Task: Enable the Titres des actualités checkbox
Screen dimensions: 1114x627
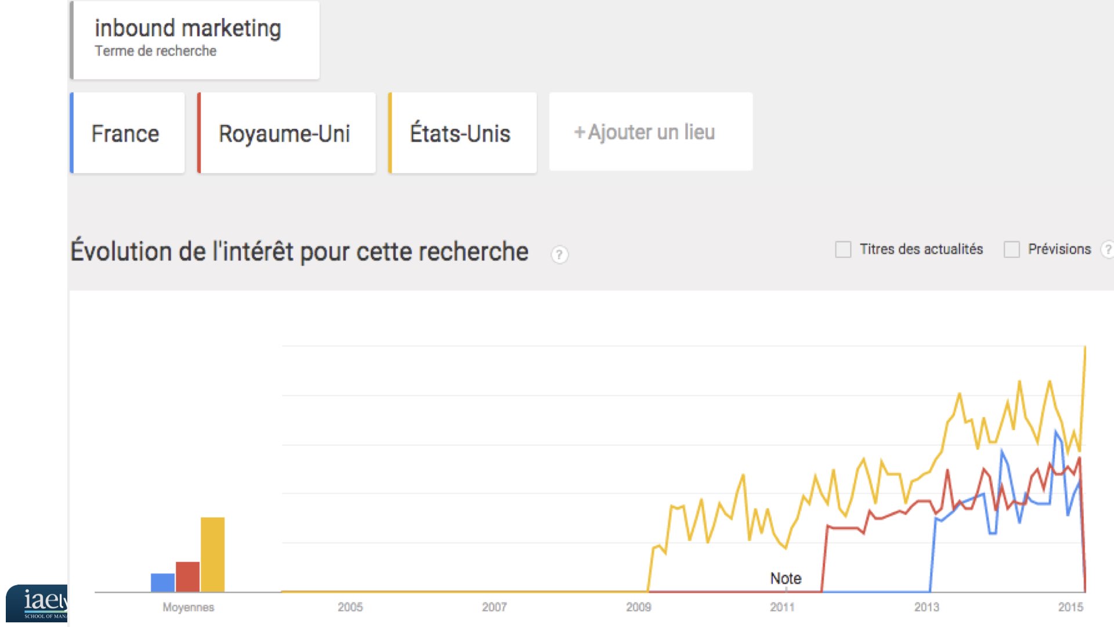Action: [x=843, y=250]
